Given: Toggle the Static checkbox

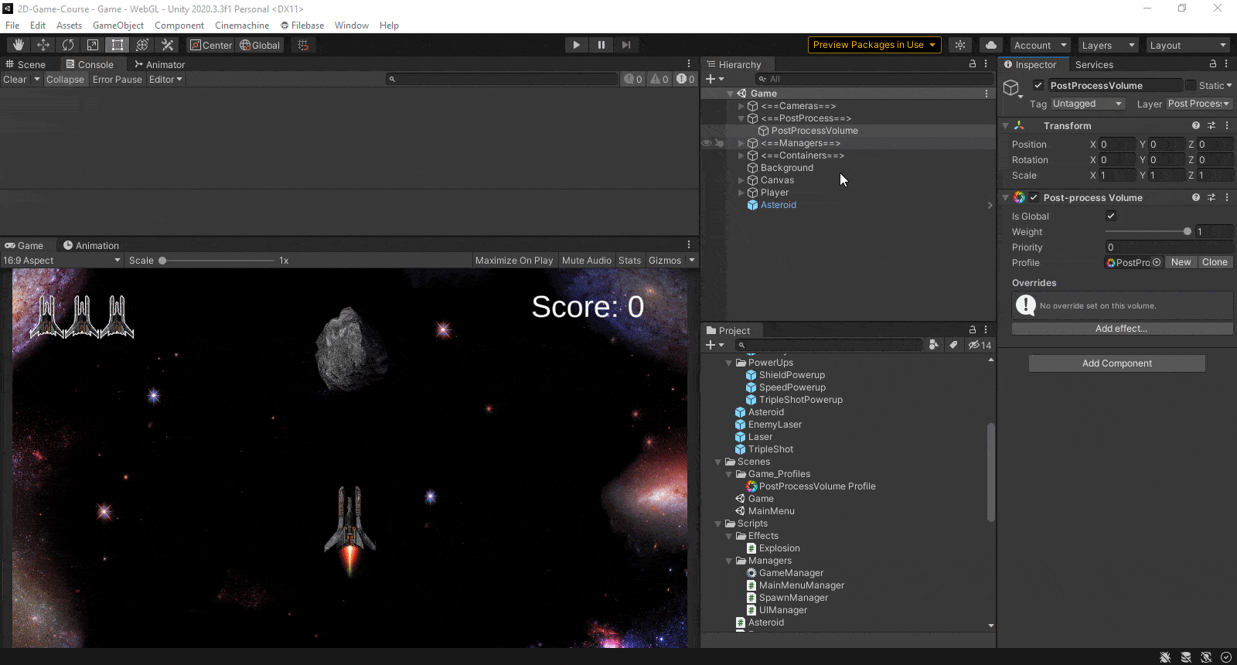Looking at the screenshot, I should click(x=1191, y=85).
